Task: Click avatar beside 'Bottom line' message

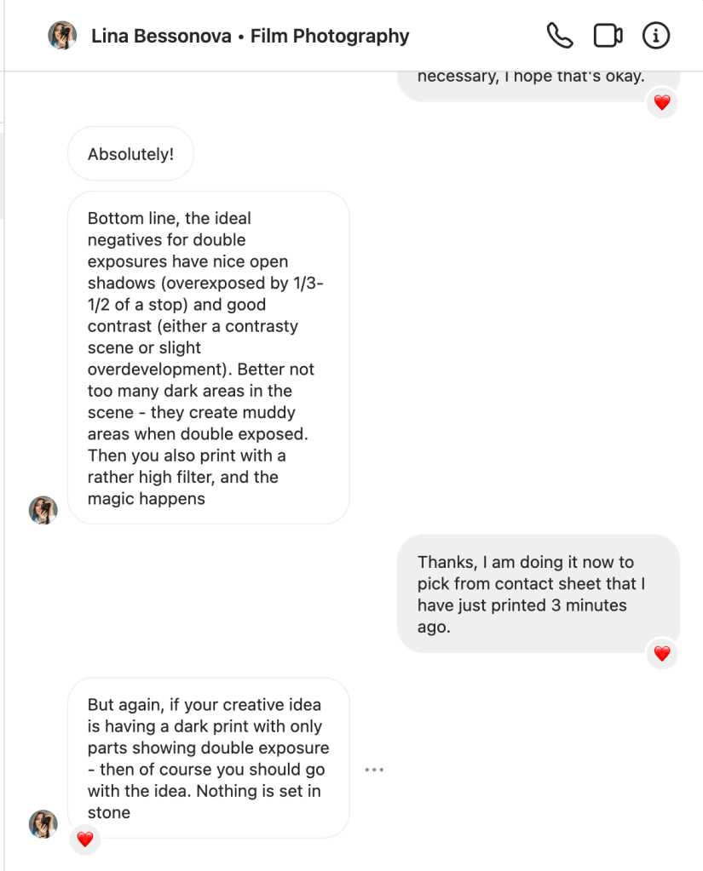Action: (43, 510)
